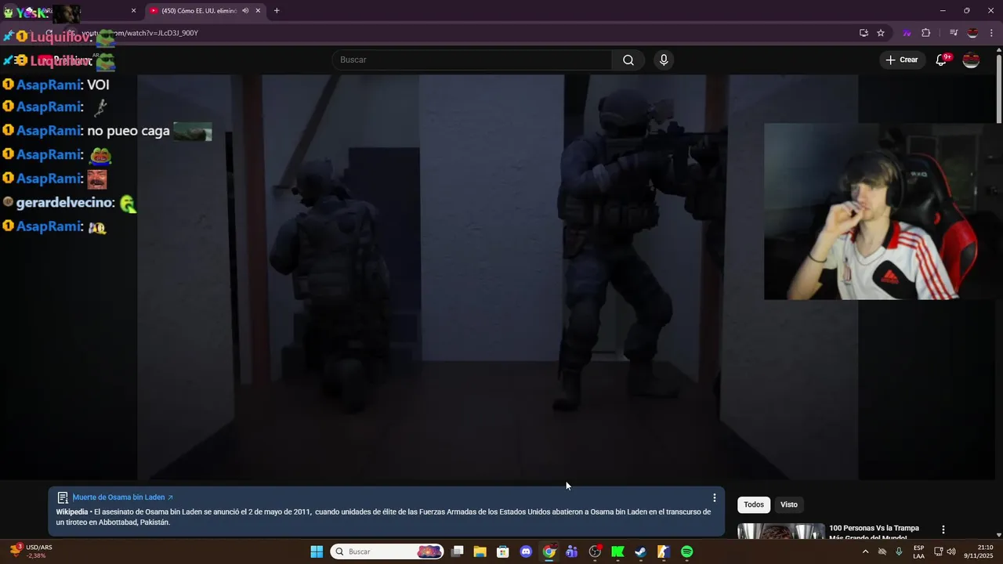Open a new browser tab
The height and width of the screenshot is (564, 1003).
277,10
